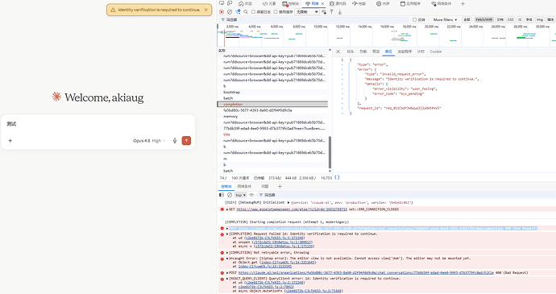Image resolution: width=556 pixels, height=294 pixels.
Task: Toggle the CSS filter chip
Action: pyautogui.click(x=510, y=20)
